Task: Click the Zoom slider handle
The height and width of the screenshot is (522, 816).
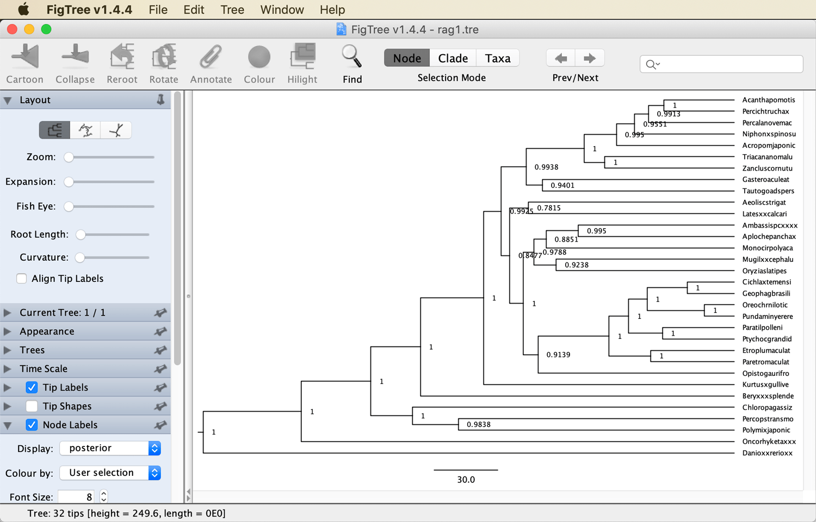Action: [x=69, y=158]
